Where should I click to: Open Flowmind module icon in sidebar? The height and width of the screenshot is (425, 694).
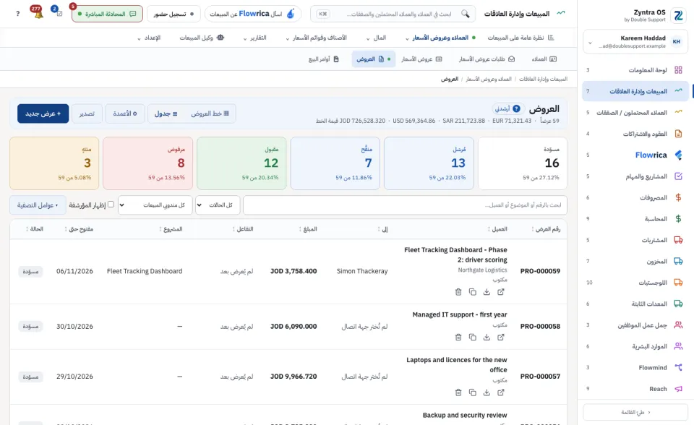[x=677, y=367]
